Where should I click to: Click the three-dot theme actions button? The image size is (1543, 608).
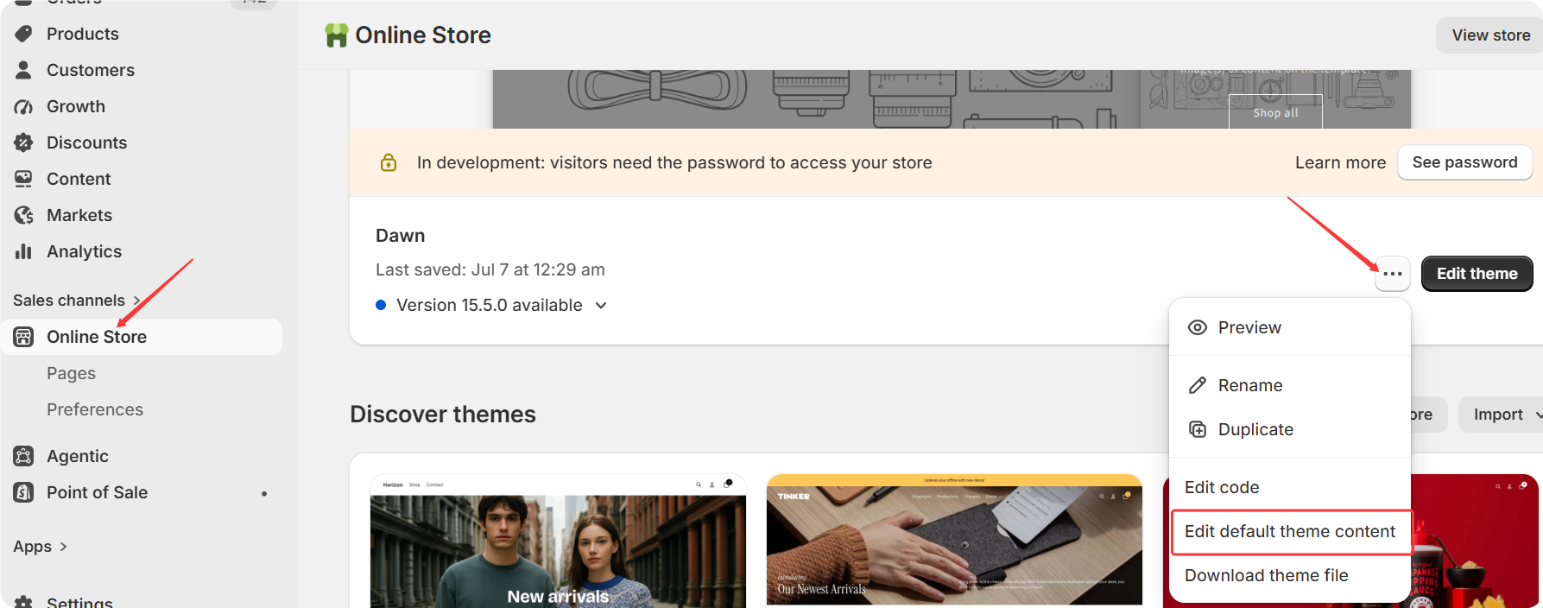click(1393, 274)
